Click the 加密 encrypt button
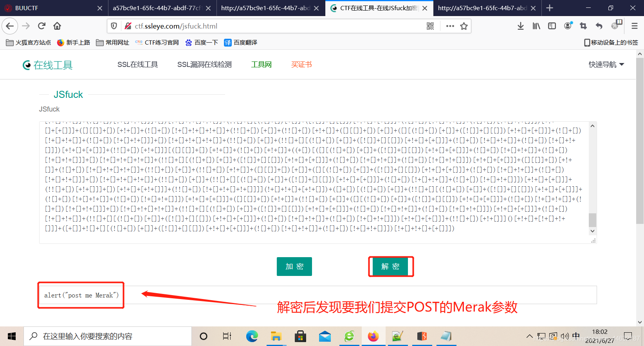The height and width of the screenshot is (346, 644). pyautogui.click(x=294, y=267)
